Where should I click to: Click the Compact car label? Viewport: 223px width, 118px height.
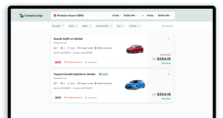coord(60,78)
